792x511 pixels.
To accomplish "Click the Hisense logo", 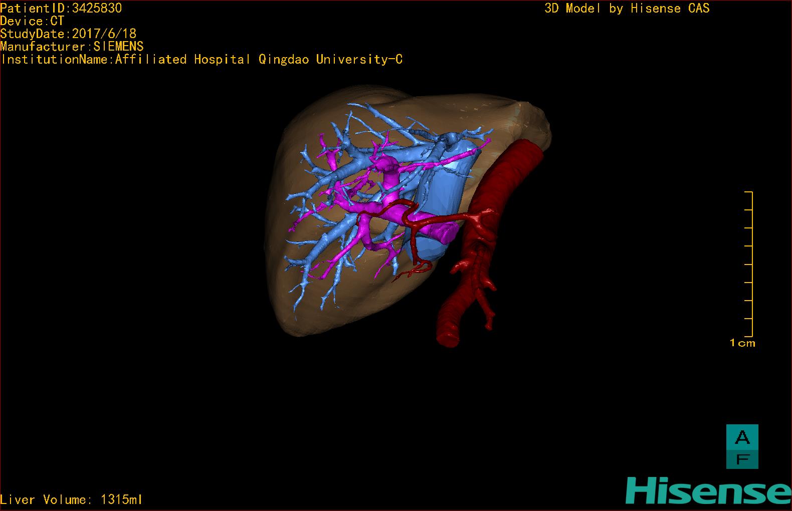I will (708, 490).
